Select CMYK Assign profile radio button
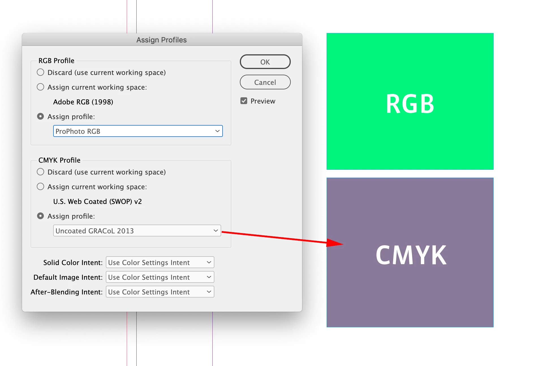 click(x=40, y=216)
